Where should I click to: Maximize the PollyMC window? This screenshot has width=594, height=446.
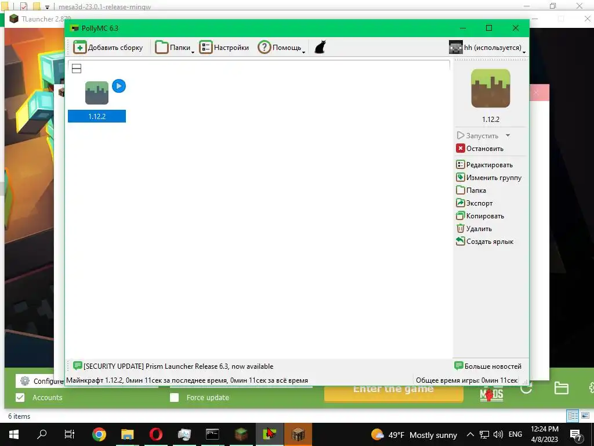[489, 28]
